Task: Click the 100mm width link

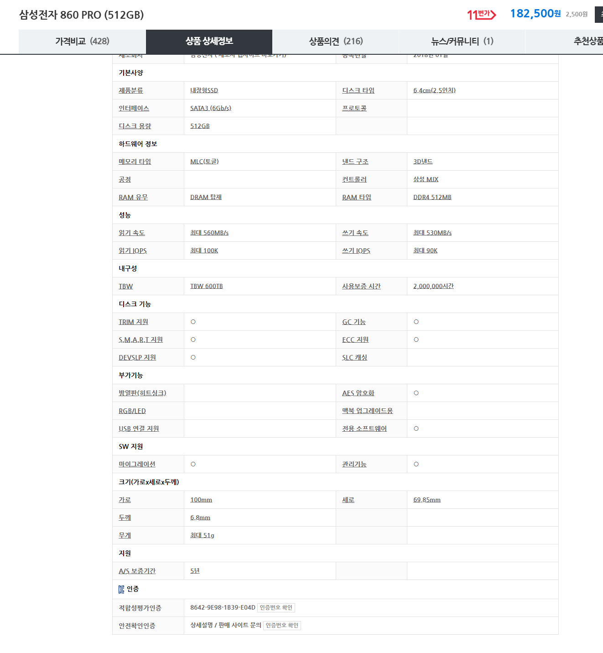Action: [201, 500]
